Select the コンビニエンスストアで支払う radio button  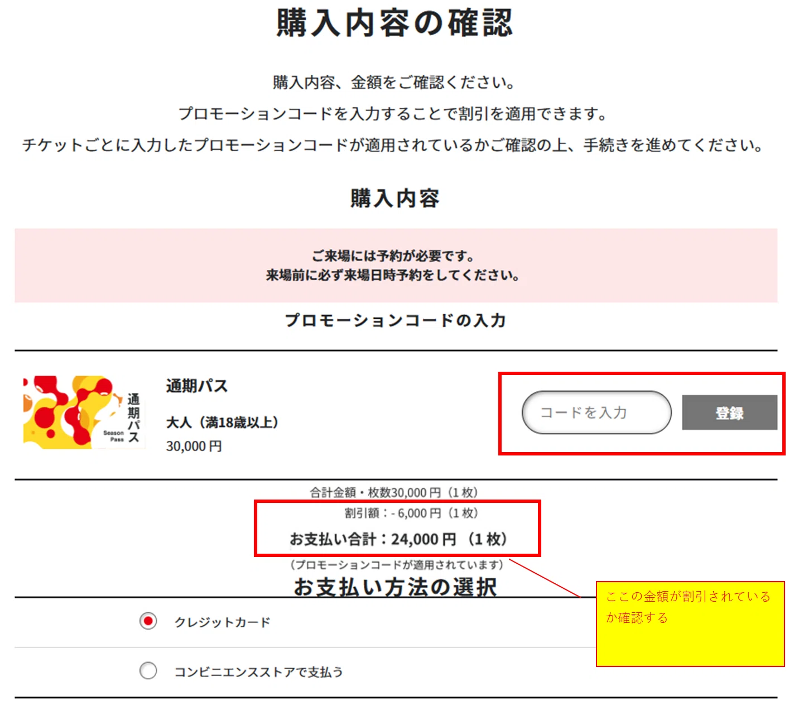coord(148,670)
